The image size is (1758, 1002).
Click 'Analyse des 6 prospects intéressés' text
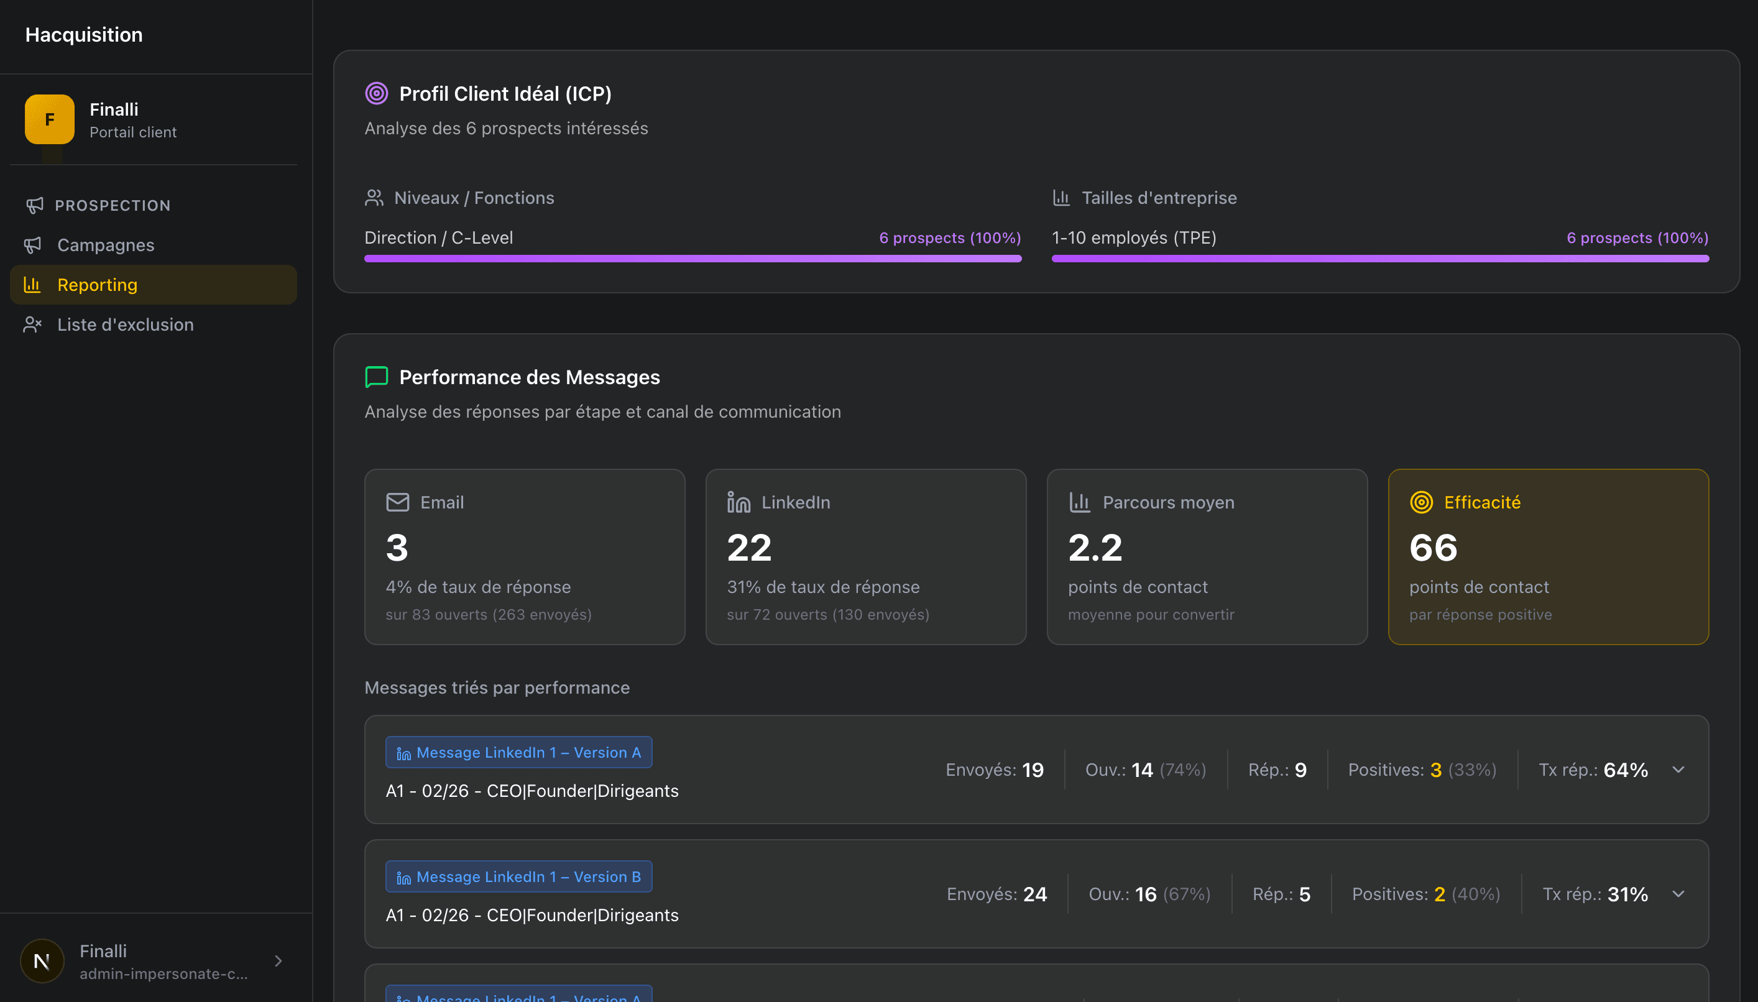point(507,129)
